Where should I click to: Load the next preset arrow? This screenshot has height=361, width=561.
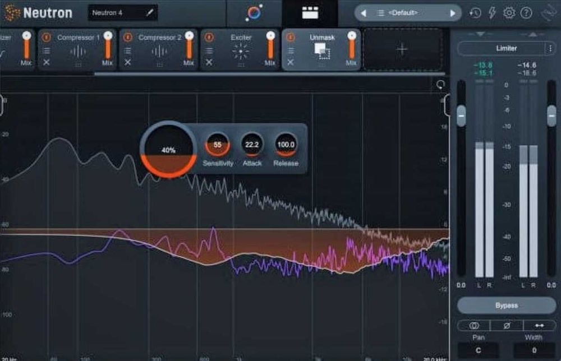tap(453, 13)
